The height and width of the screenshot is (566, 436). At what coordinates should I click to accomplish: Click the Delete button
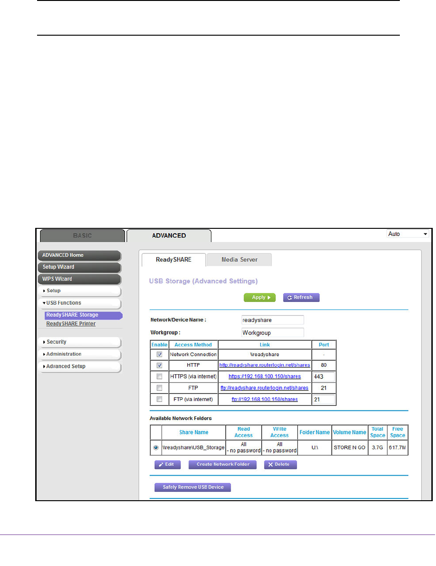[280, 464]
